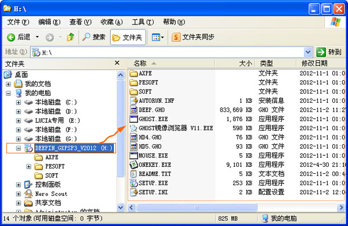348x226 pixels.
Task: Toggle the 文件夹 folders pane button
Action: point(128,37)
